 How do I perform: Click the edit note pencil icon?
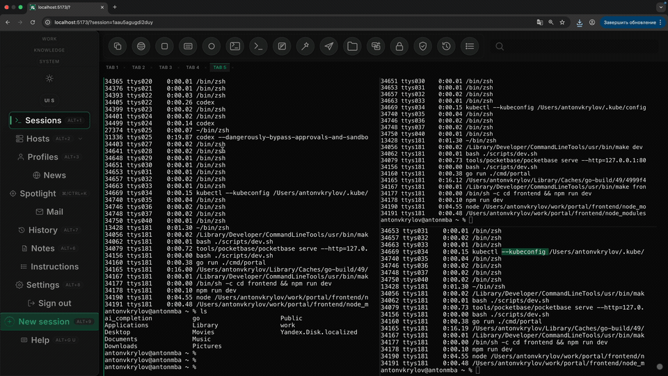(x=282, y=46)
